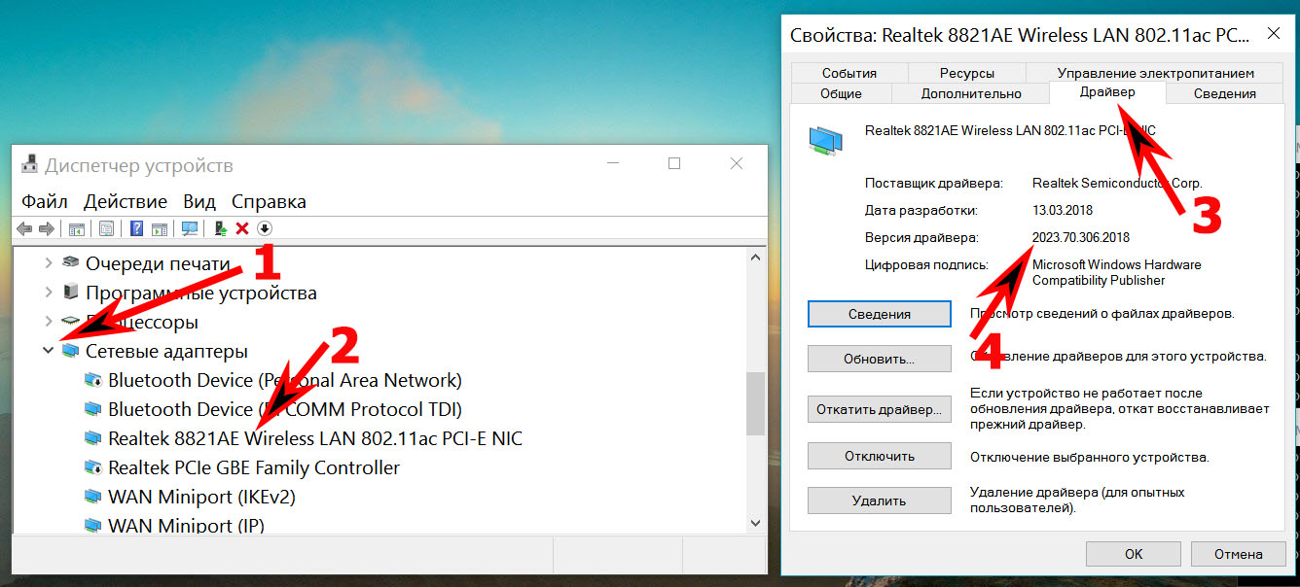Viewport: 1300px width, 587px height.
Task: Click the Удалить button
Action: [x=880, y=501]
